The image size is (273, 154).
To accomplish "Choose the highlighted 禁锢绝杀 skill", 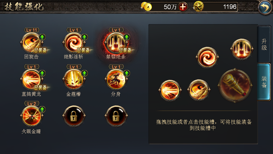I will [116, 43].
